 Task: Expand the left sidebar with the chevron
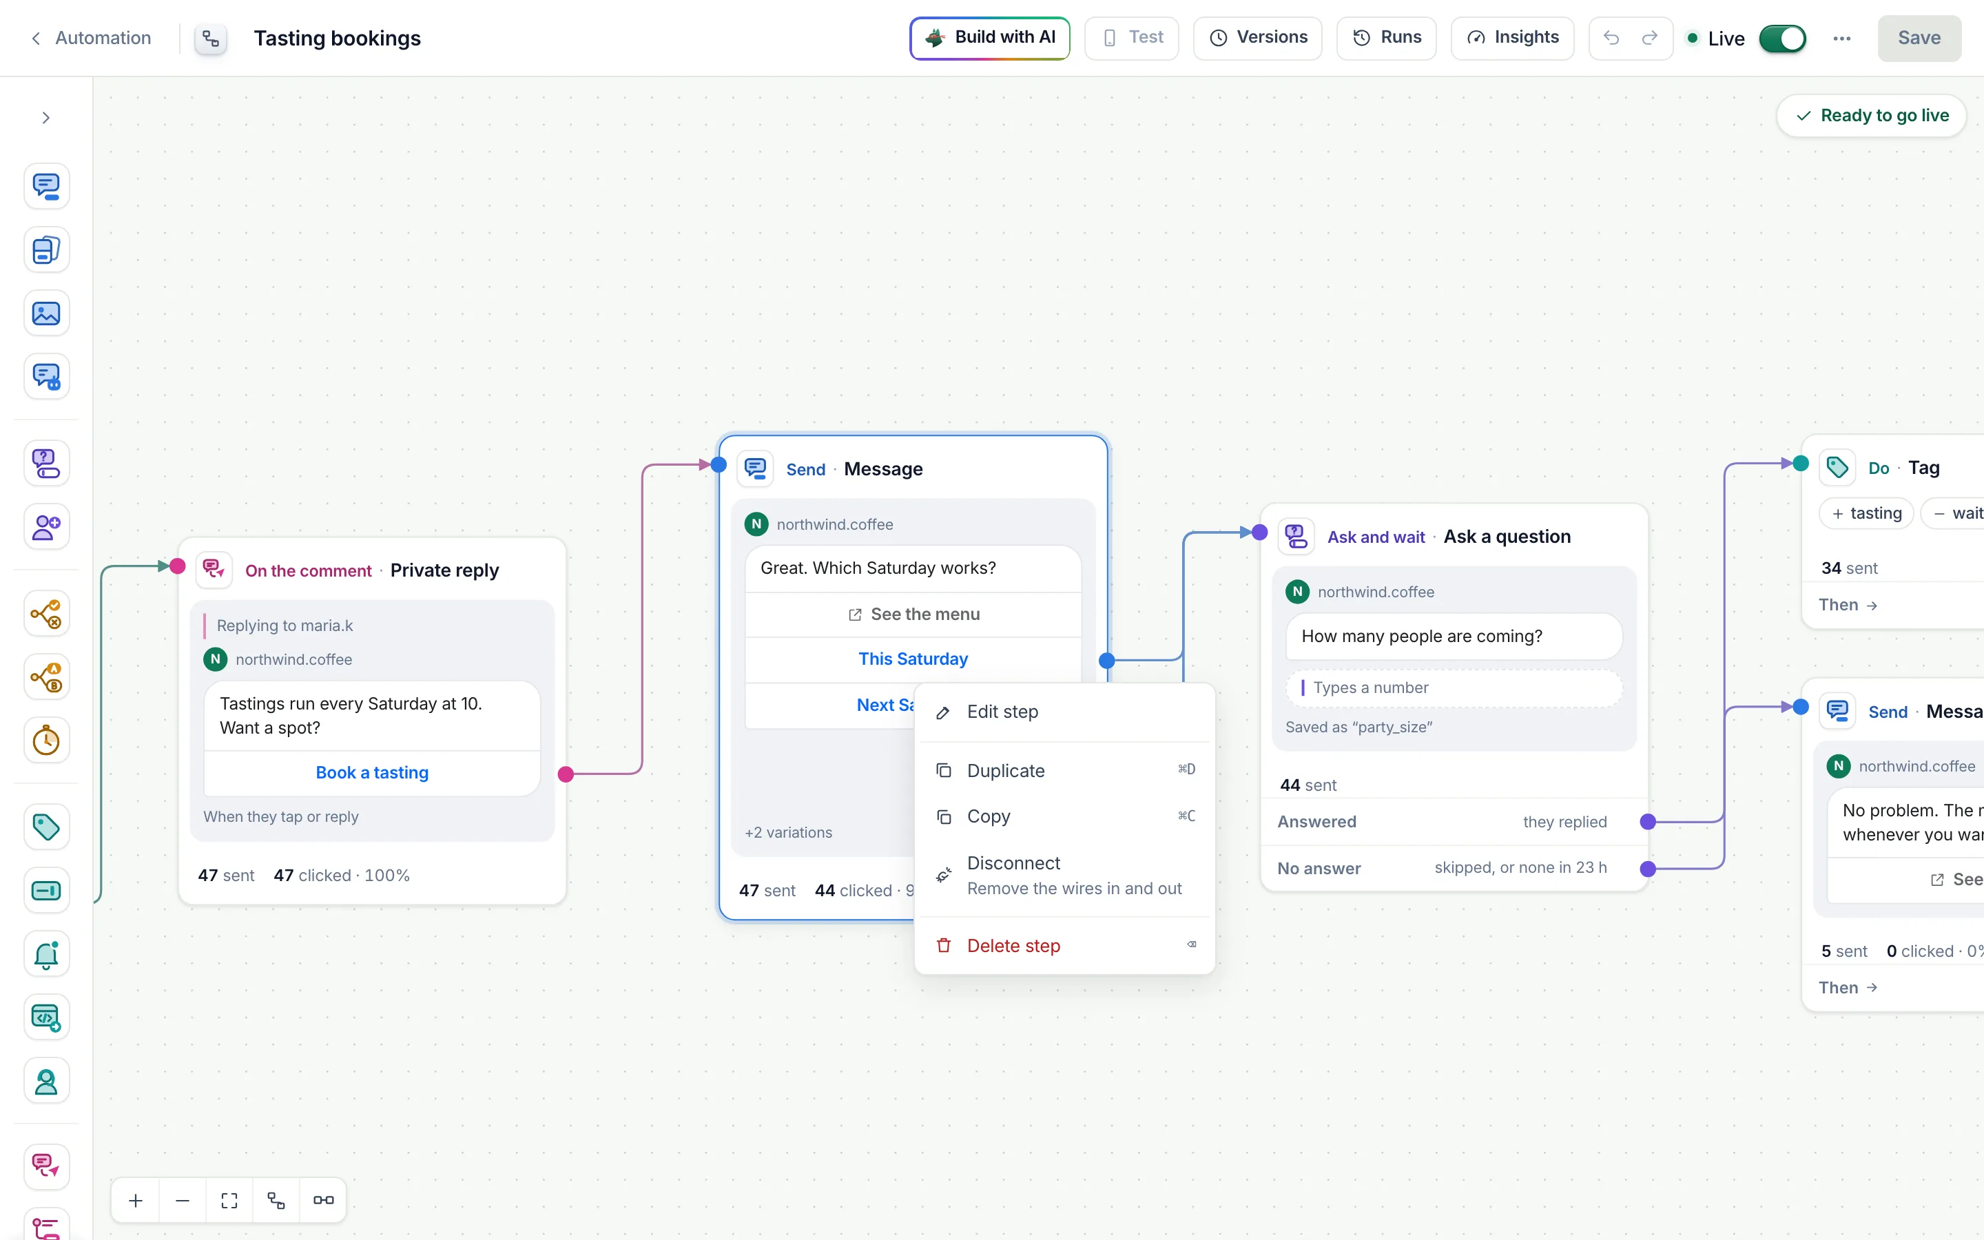coord(46,118)
